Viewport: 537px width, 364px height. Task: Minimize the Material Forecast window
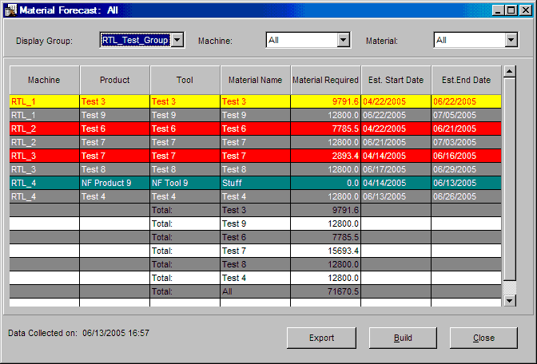[498, 10]
